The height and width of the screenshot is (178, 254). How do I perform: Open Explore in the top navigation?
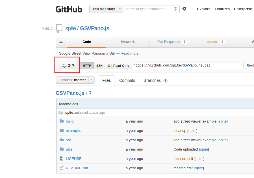(204, 9)
